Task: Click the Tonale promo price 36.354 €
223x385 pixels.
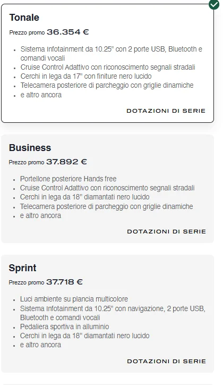Action: (67, 32)
